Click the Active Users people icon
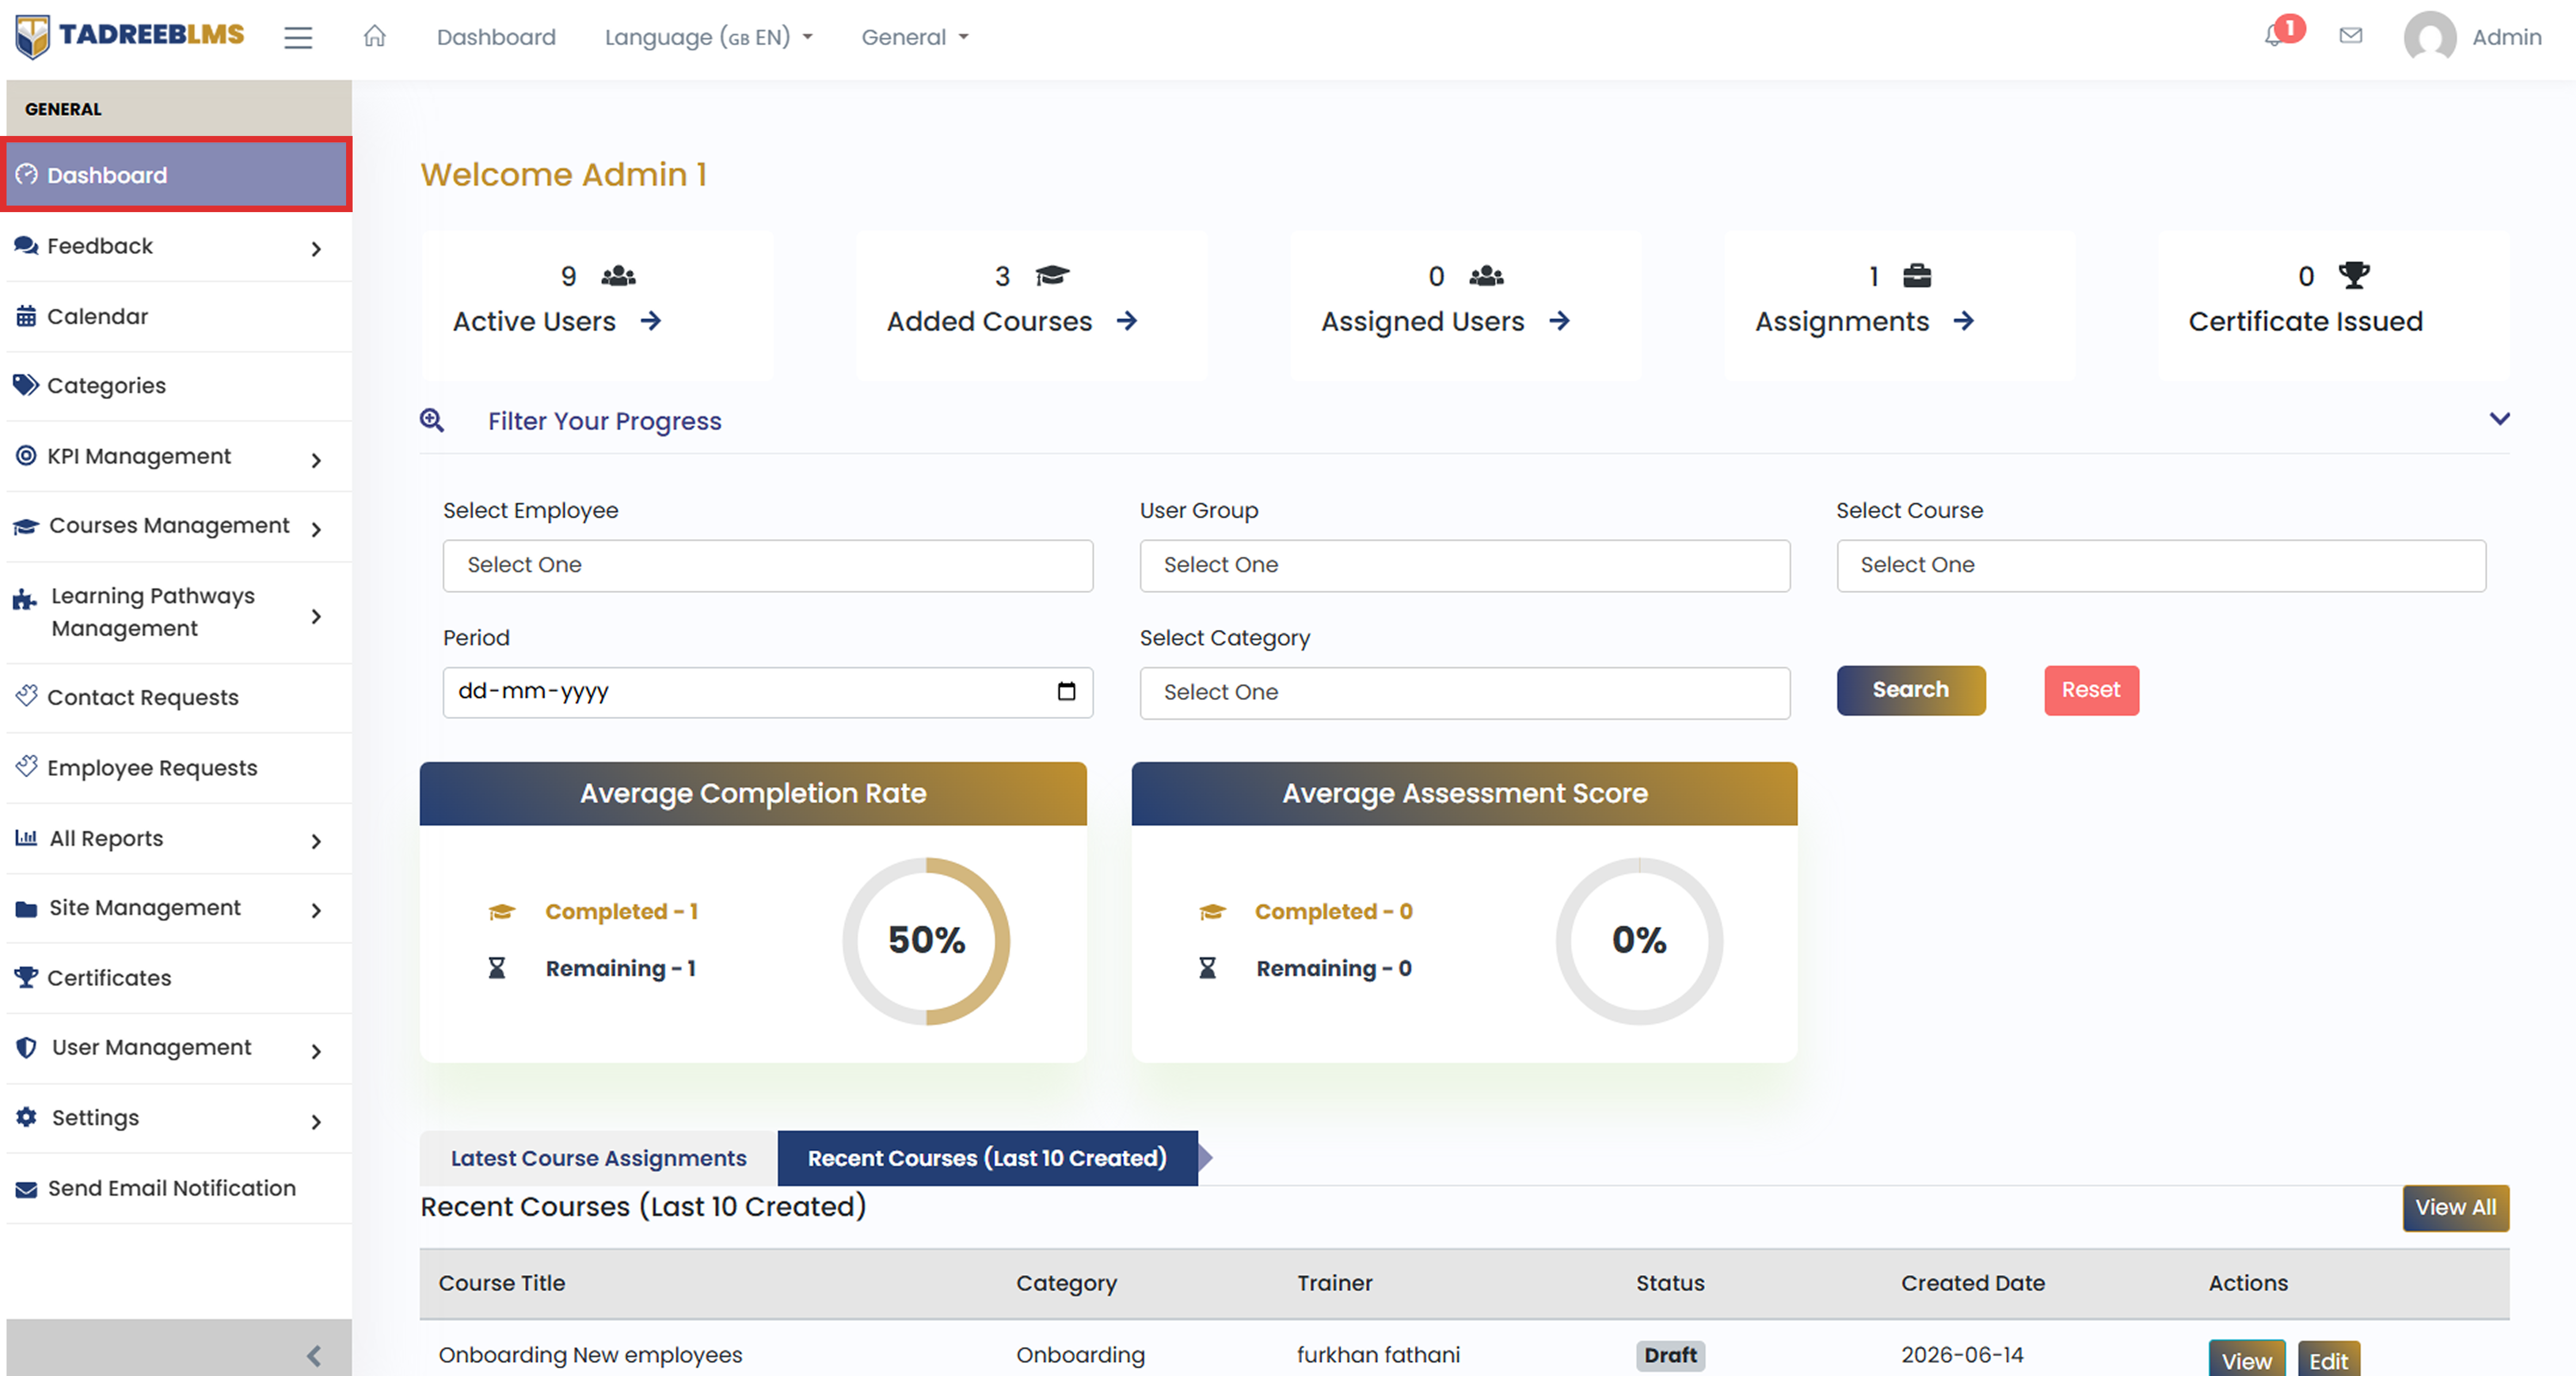2576x1376 pixels. tap(618, 276)
